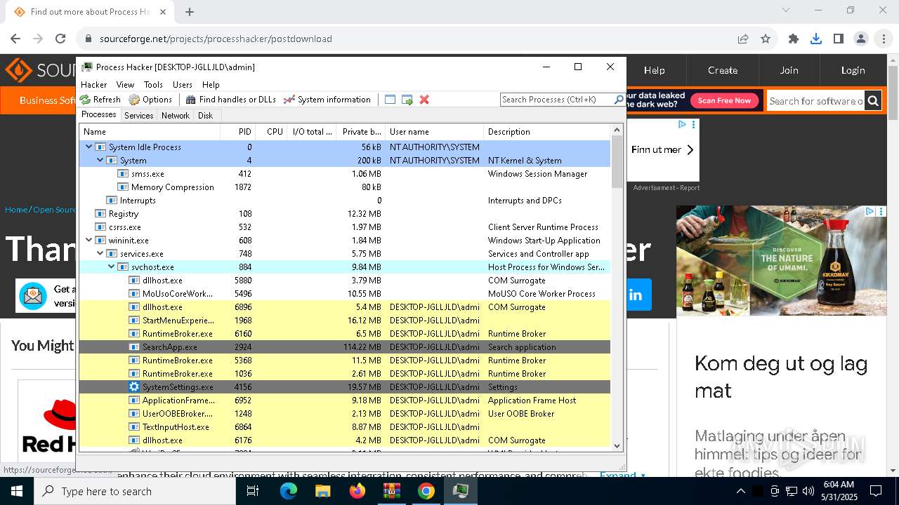
Task: Open the Hacker menu
Action: click(94, 84)
